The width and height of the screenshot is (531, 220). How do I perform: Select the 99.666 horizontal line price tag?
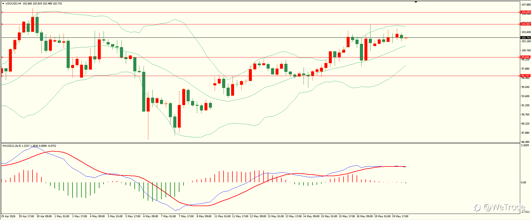pos(525,57)
